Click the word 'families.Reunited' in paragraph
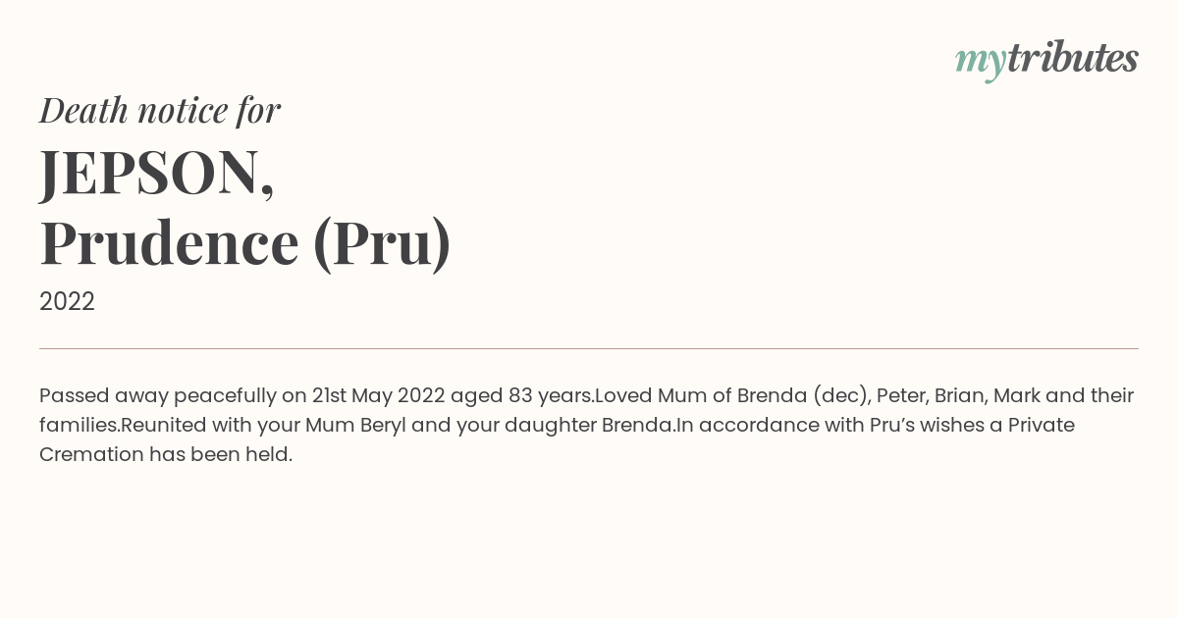This screenshot has height=618, width=1178. point(122,425)
